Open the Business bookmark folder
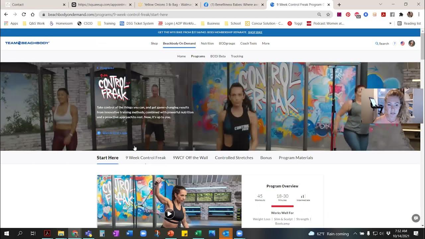Image resolution: width=425 pixels, height=239 pixels. pos(210,23)
